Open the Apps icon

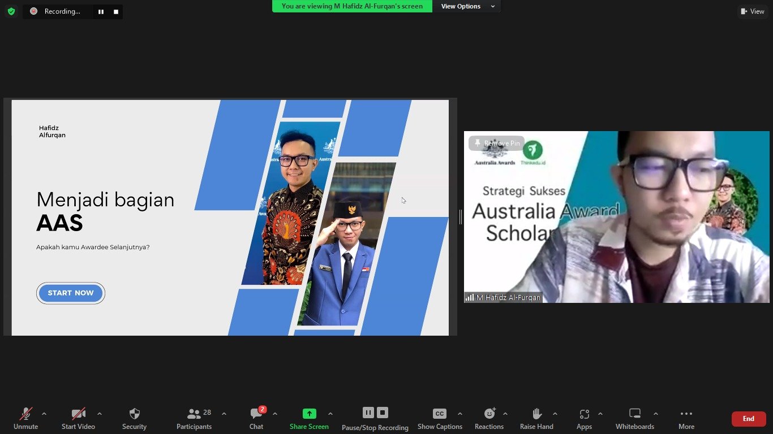click(584, 414)
